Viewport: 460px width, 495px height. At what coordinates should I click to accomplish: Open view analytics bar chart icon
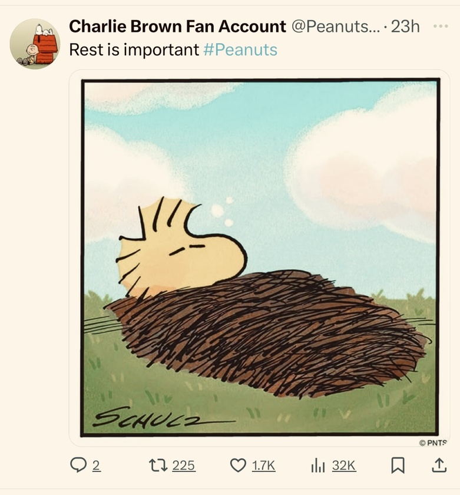coord(317,466)
